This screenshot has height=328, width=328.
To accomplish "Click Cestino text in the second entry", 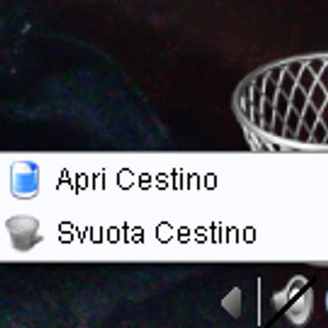I will tap(206, 232).
